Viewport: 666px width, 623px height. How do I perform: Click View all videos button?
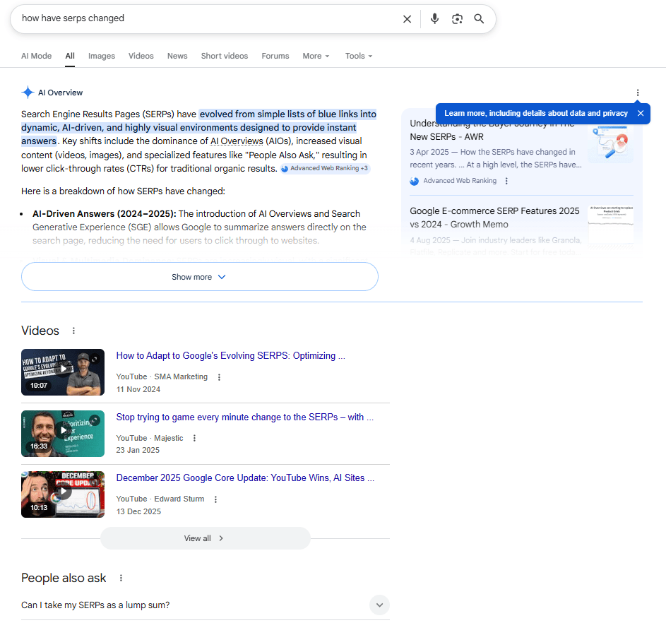pyautogui.click(x=205, y=538)
